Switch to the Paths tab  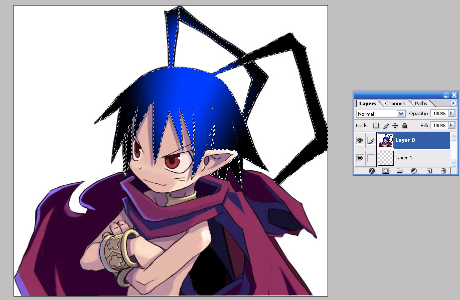click(421, 104)
